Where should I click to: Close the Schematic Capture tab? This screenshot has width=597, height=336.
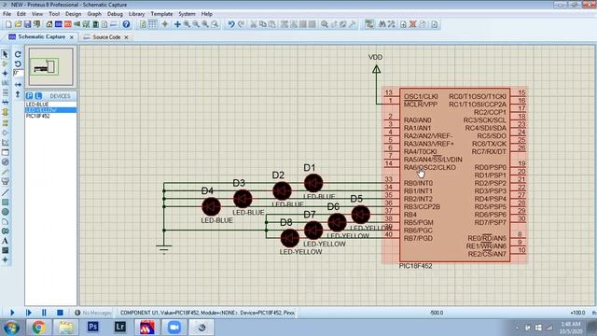pos(72,37)
